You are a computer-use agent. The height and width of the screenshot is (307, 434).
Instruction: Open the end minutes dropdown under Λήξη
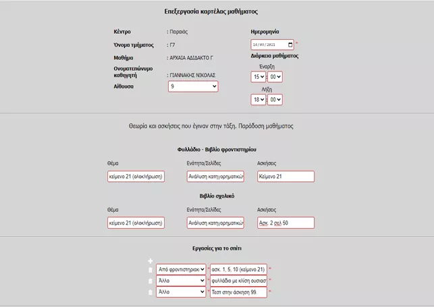pyautogui.click(x=275, y=100)
